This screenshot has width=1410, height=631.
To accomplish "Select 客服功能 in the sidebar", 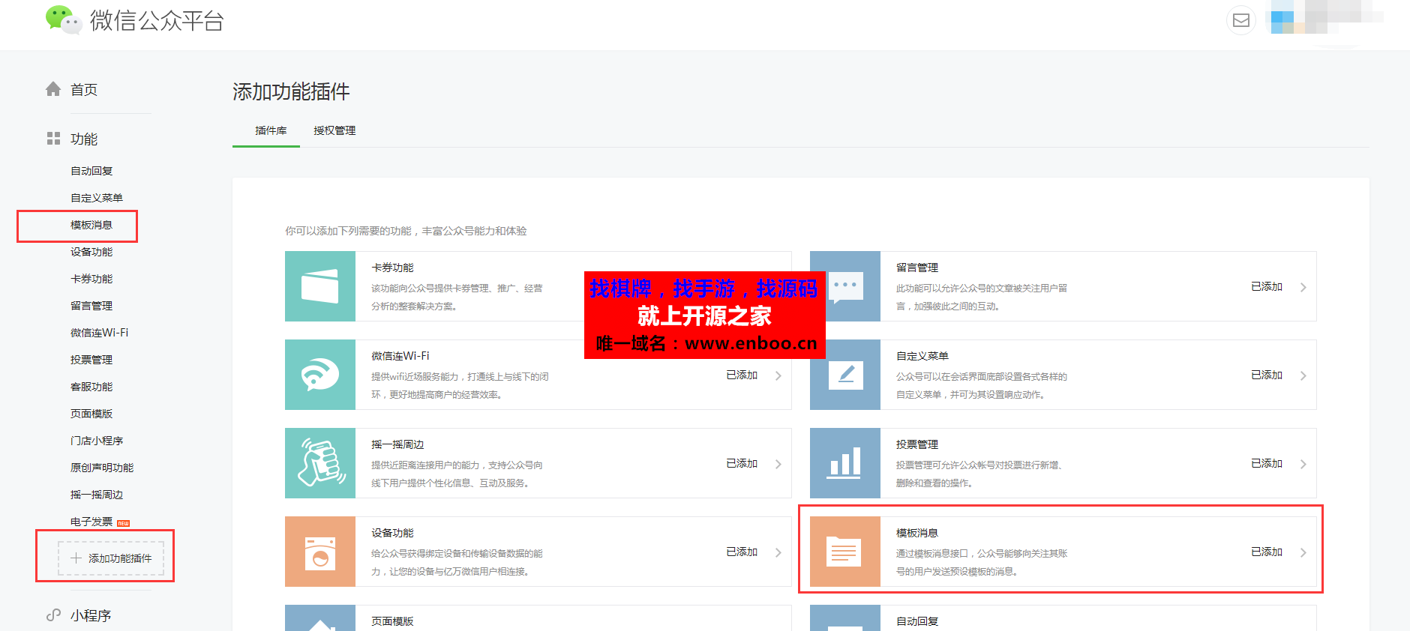I will (x=91, y=387).
